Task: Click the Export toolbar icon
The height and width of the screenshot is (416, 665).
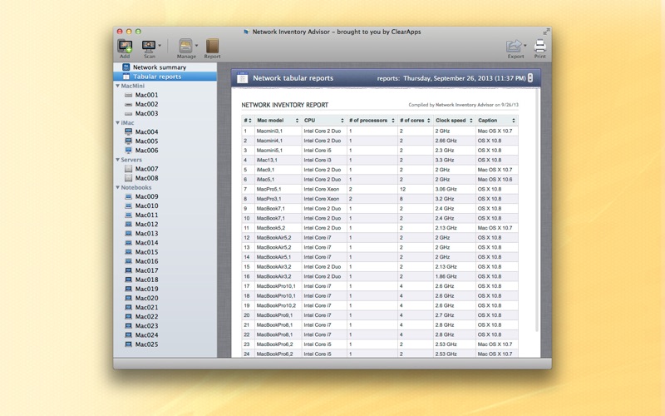Action: point(514,46)
